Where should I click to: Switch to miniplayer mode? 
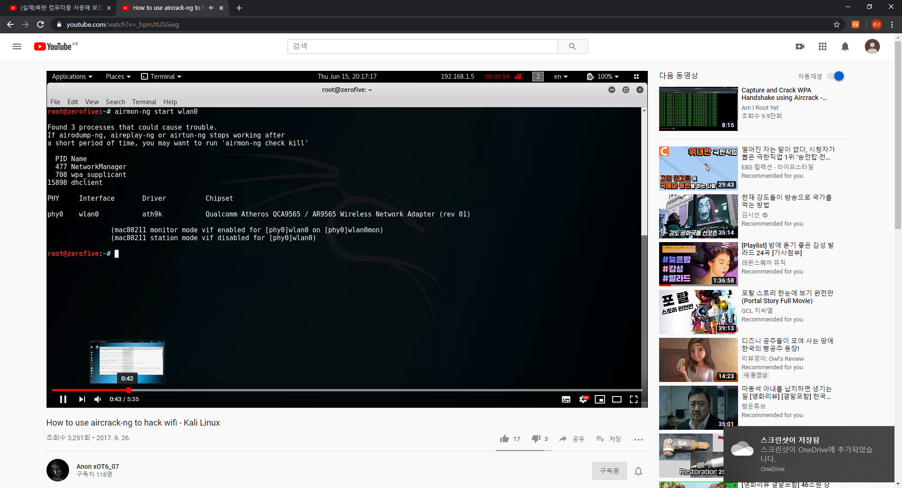(600, 399)
